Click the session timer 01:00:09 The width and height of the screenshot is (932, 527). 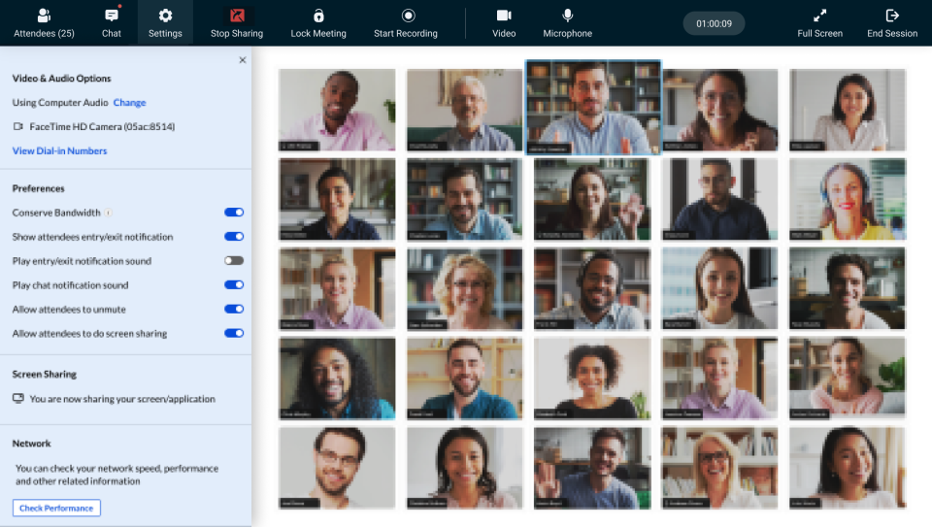pyautogui.click(x=714, y=23)
